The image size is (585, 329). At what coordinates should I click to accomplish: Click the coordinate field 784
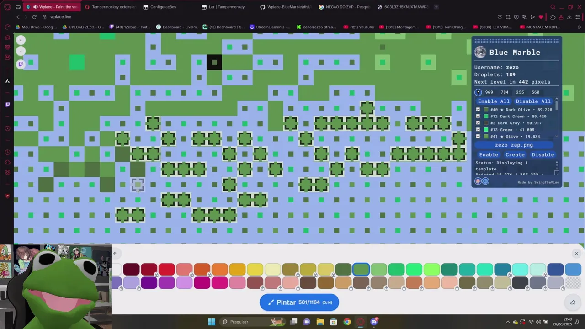click(x=505, y=92)
